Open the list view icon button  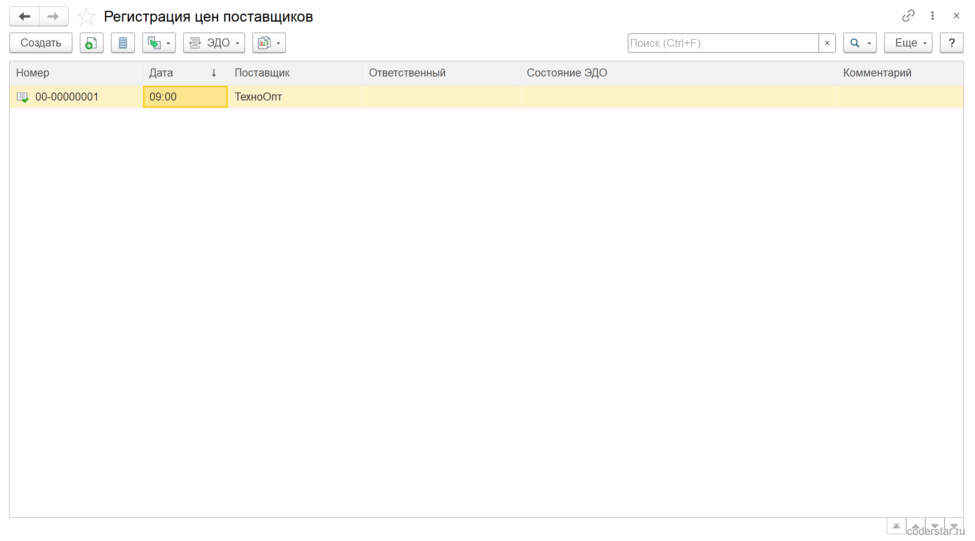123,43
